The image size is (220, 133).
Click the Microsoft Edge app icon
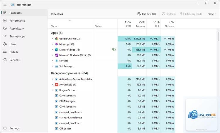[57, 50]
